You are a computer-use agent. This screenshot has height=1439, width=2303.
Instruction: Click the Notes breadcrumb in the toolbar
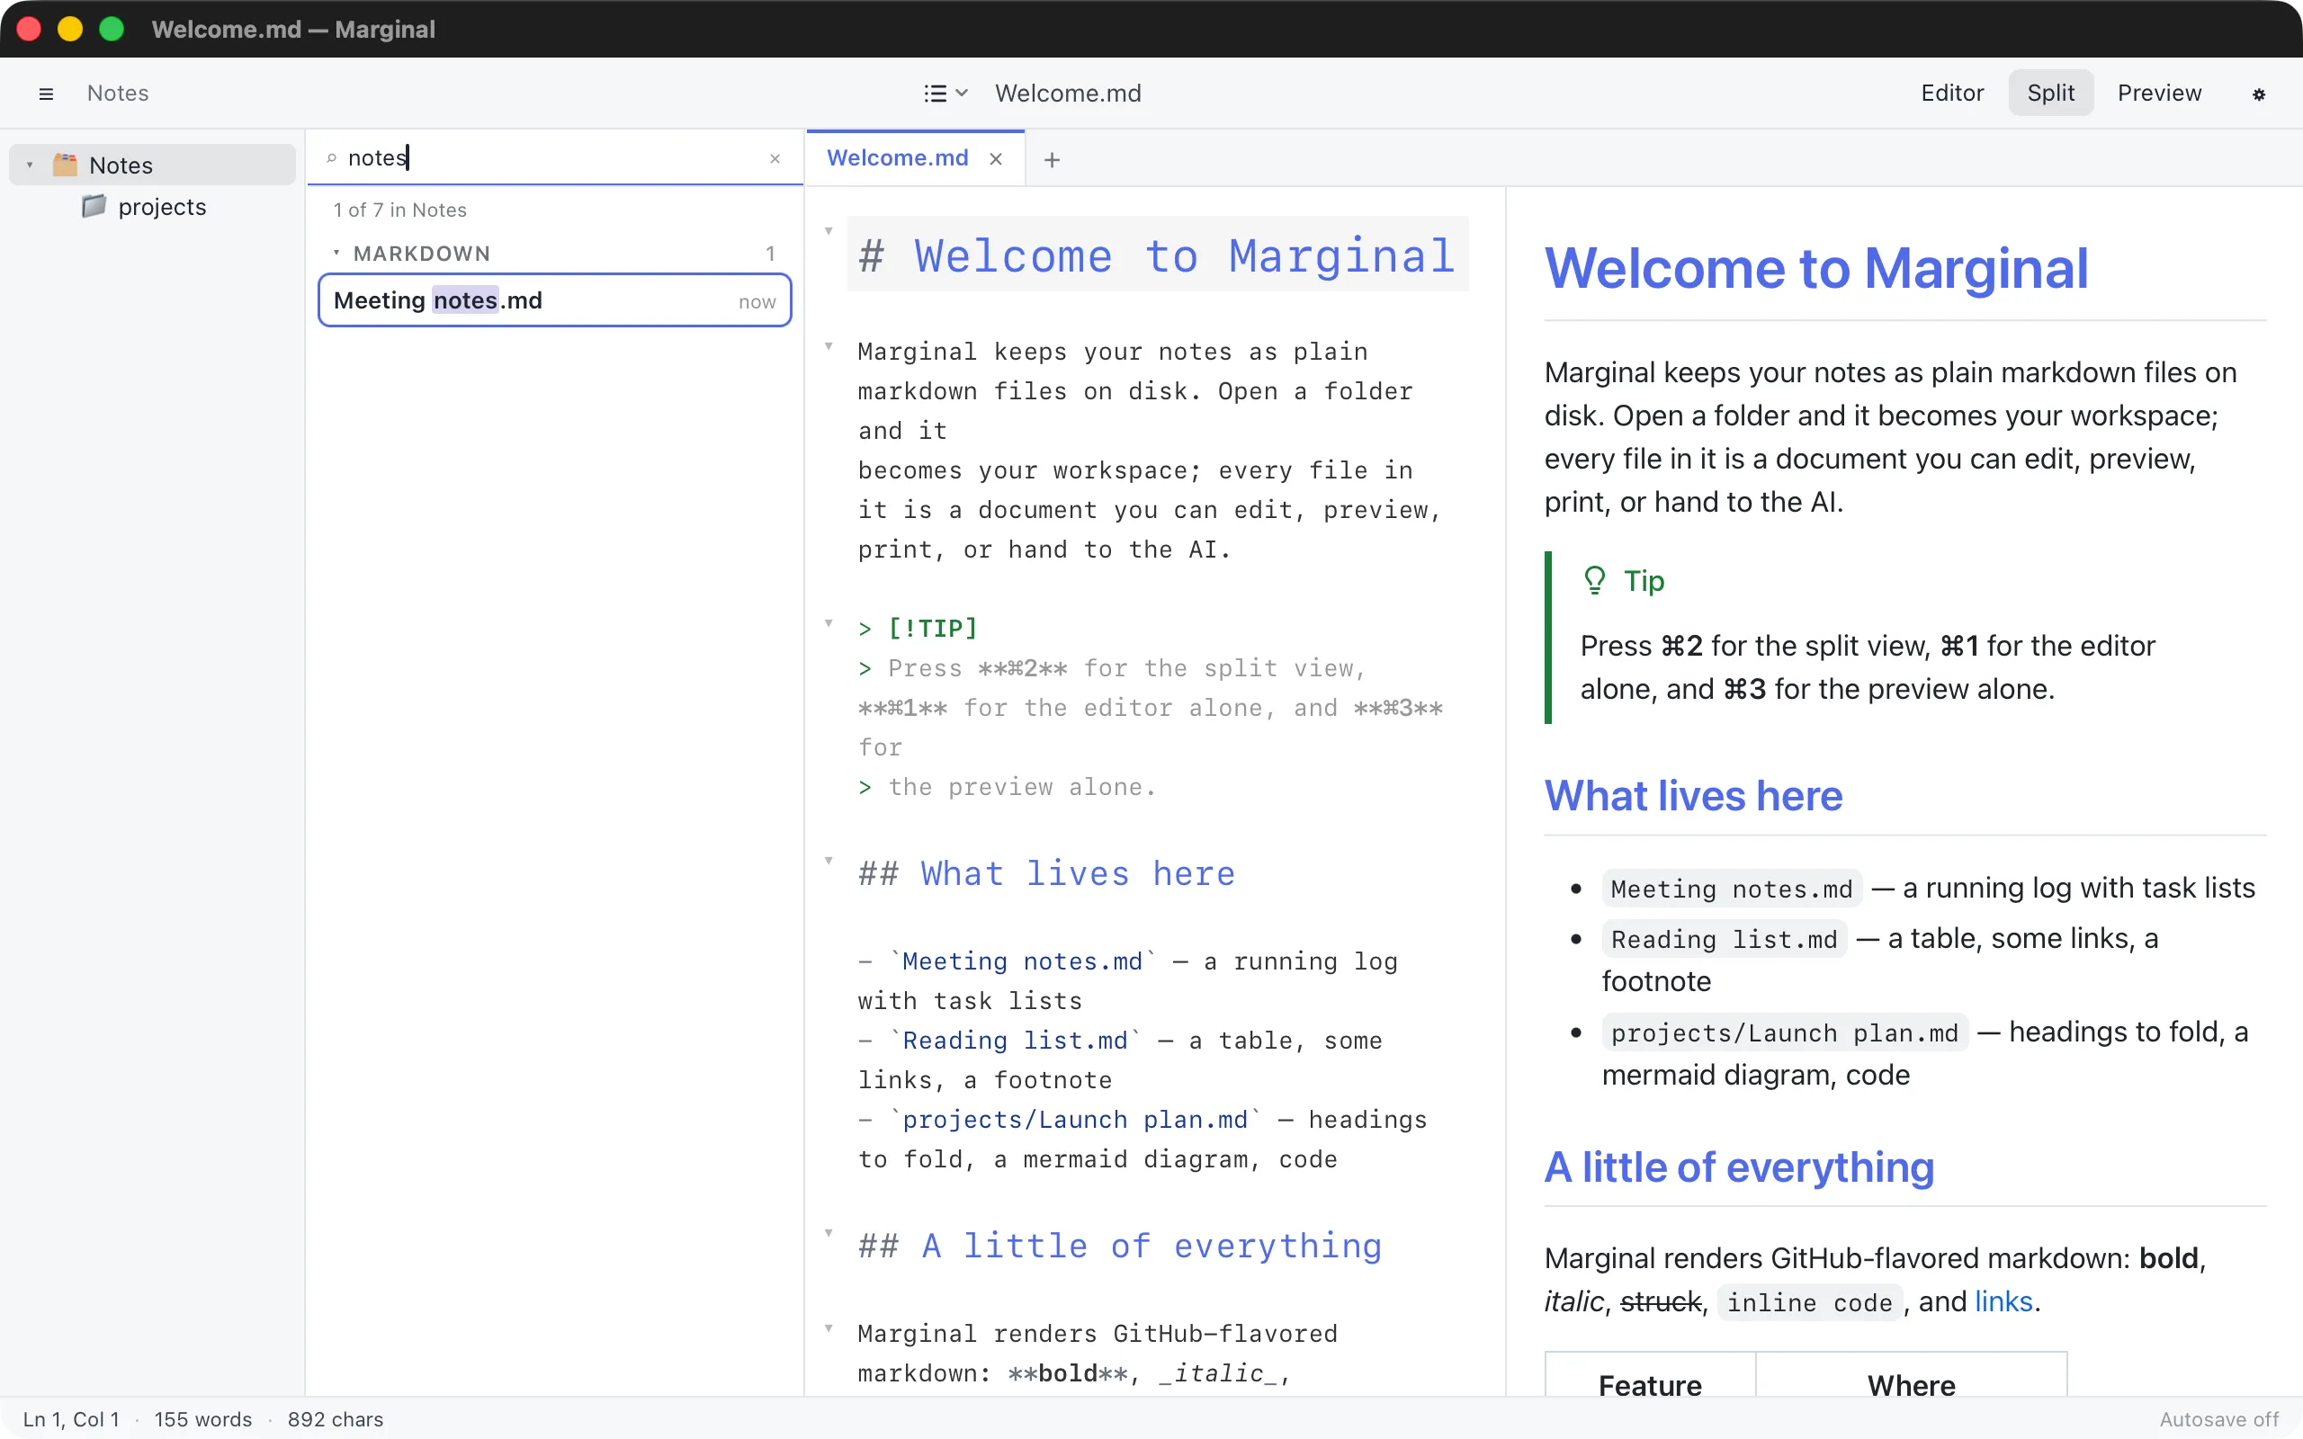click(118, 94)
